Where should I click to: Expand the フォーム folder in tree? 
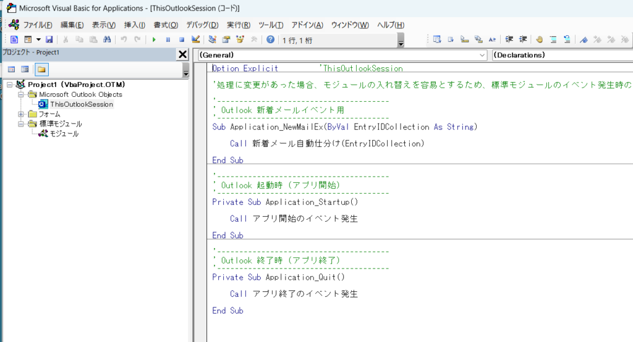[x=21, y=114]
